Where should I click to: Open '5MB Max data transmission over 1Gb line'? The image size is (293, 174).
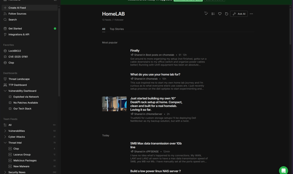[x=156, y=145]
